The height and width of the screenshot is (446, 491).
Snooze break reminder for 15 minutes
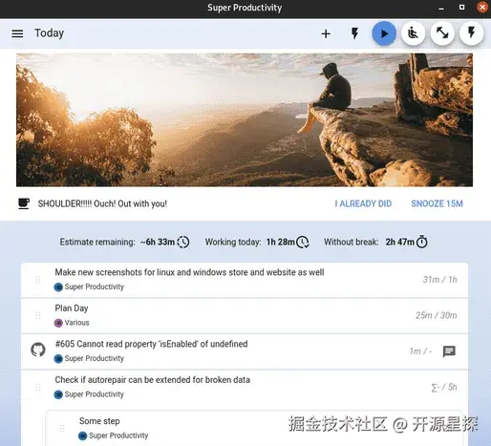click(437, 203)
